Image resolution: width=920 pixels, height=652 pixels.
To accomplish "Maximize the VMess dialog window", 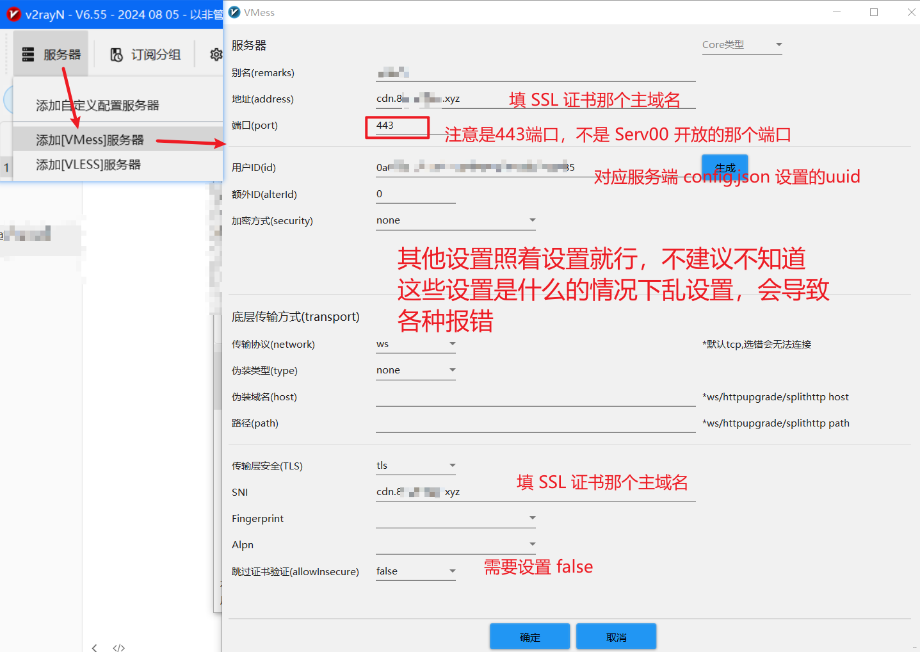I will tap(874, 12).
